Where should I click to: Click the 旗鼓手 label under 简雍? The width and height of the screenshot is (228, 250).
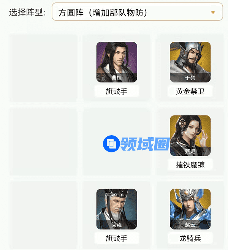[117, 238]
